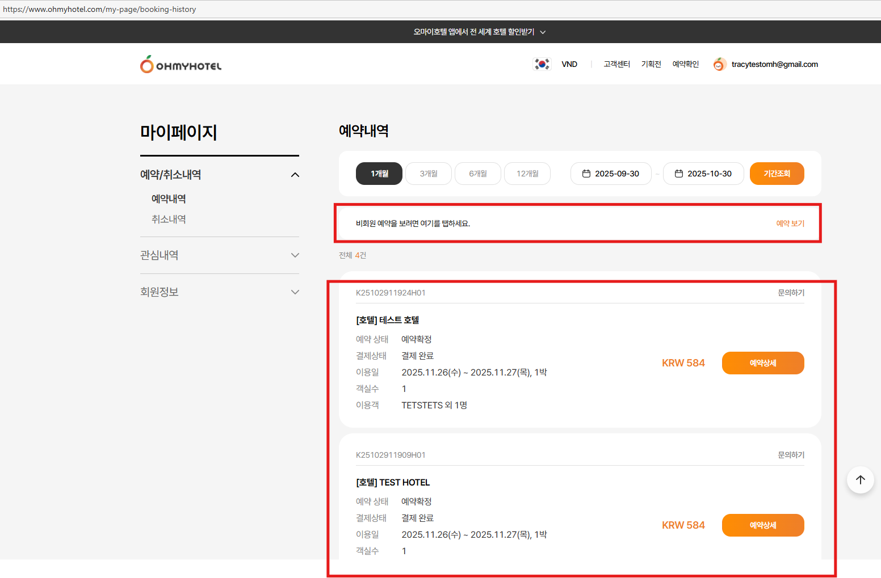881x578 pixels.
Task: Click the KRW 584 price for TEST HOTEL
Action: (683, 525)
